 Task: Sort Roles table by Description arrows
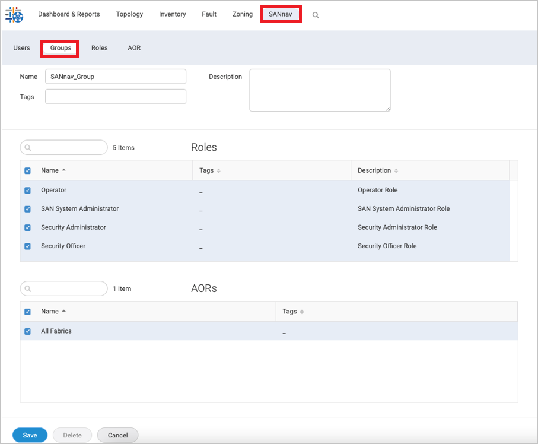click(396, 171)
